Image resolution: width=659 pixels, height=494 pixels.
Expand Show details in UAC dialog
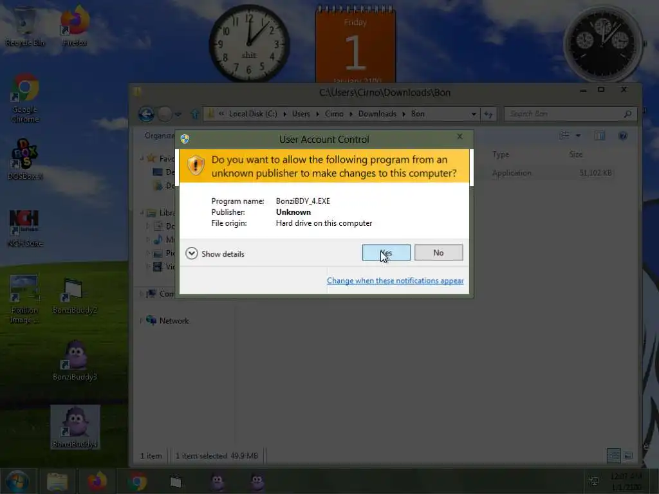215,253
